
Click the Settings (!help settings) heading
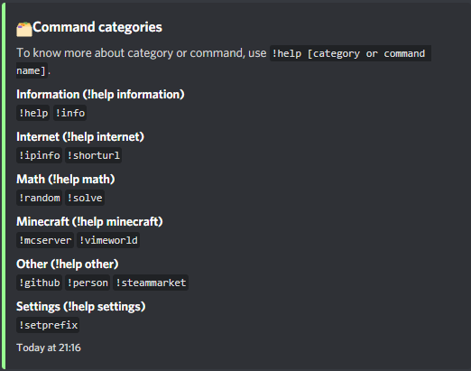coord(81,307)
